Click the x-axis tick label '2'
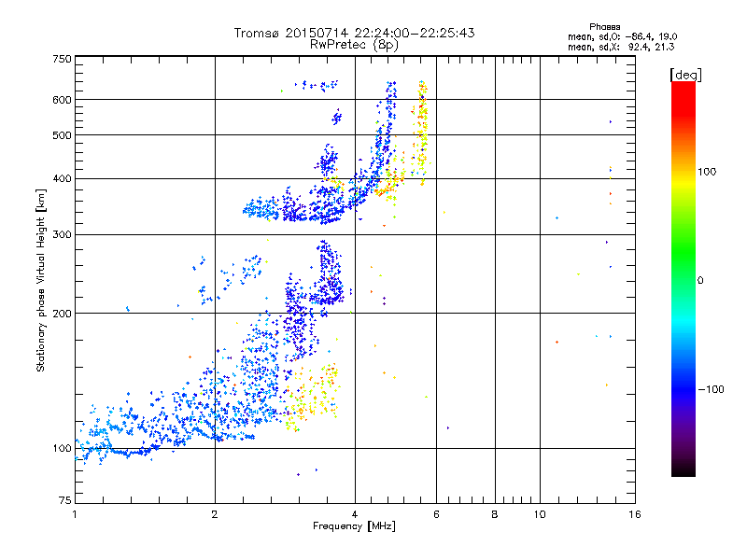This screenshot has height=560, width=747. (215, 514)
